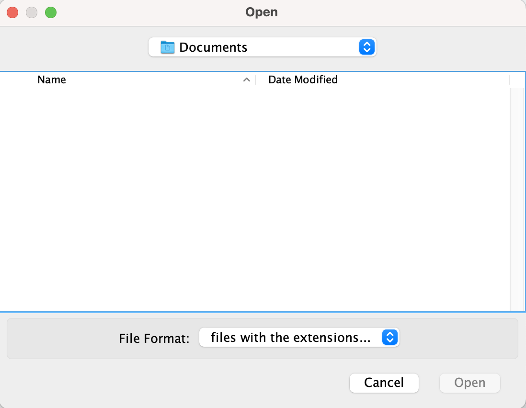Click the Name column header
The width and height of the screenshot is (526, 408).
click(x=52, y=79)
